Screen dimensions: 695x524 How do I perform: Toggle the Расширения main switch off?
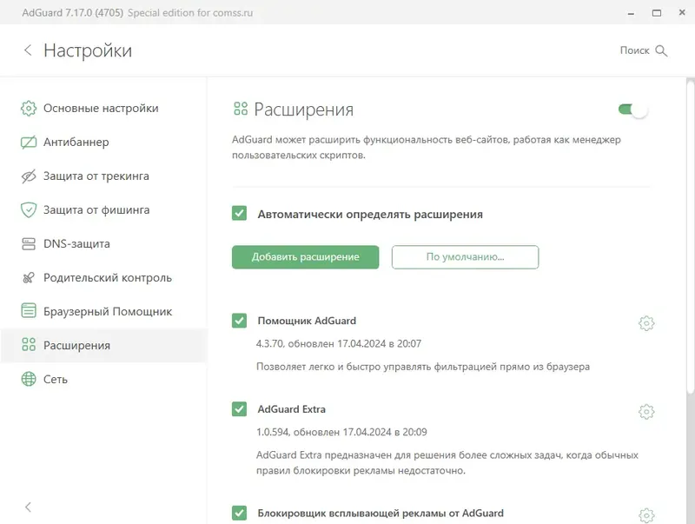tap(632, 109)
